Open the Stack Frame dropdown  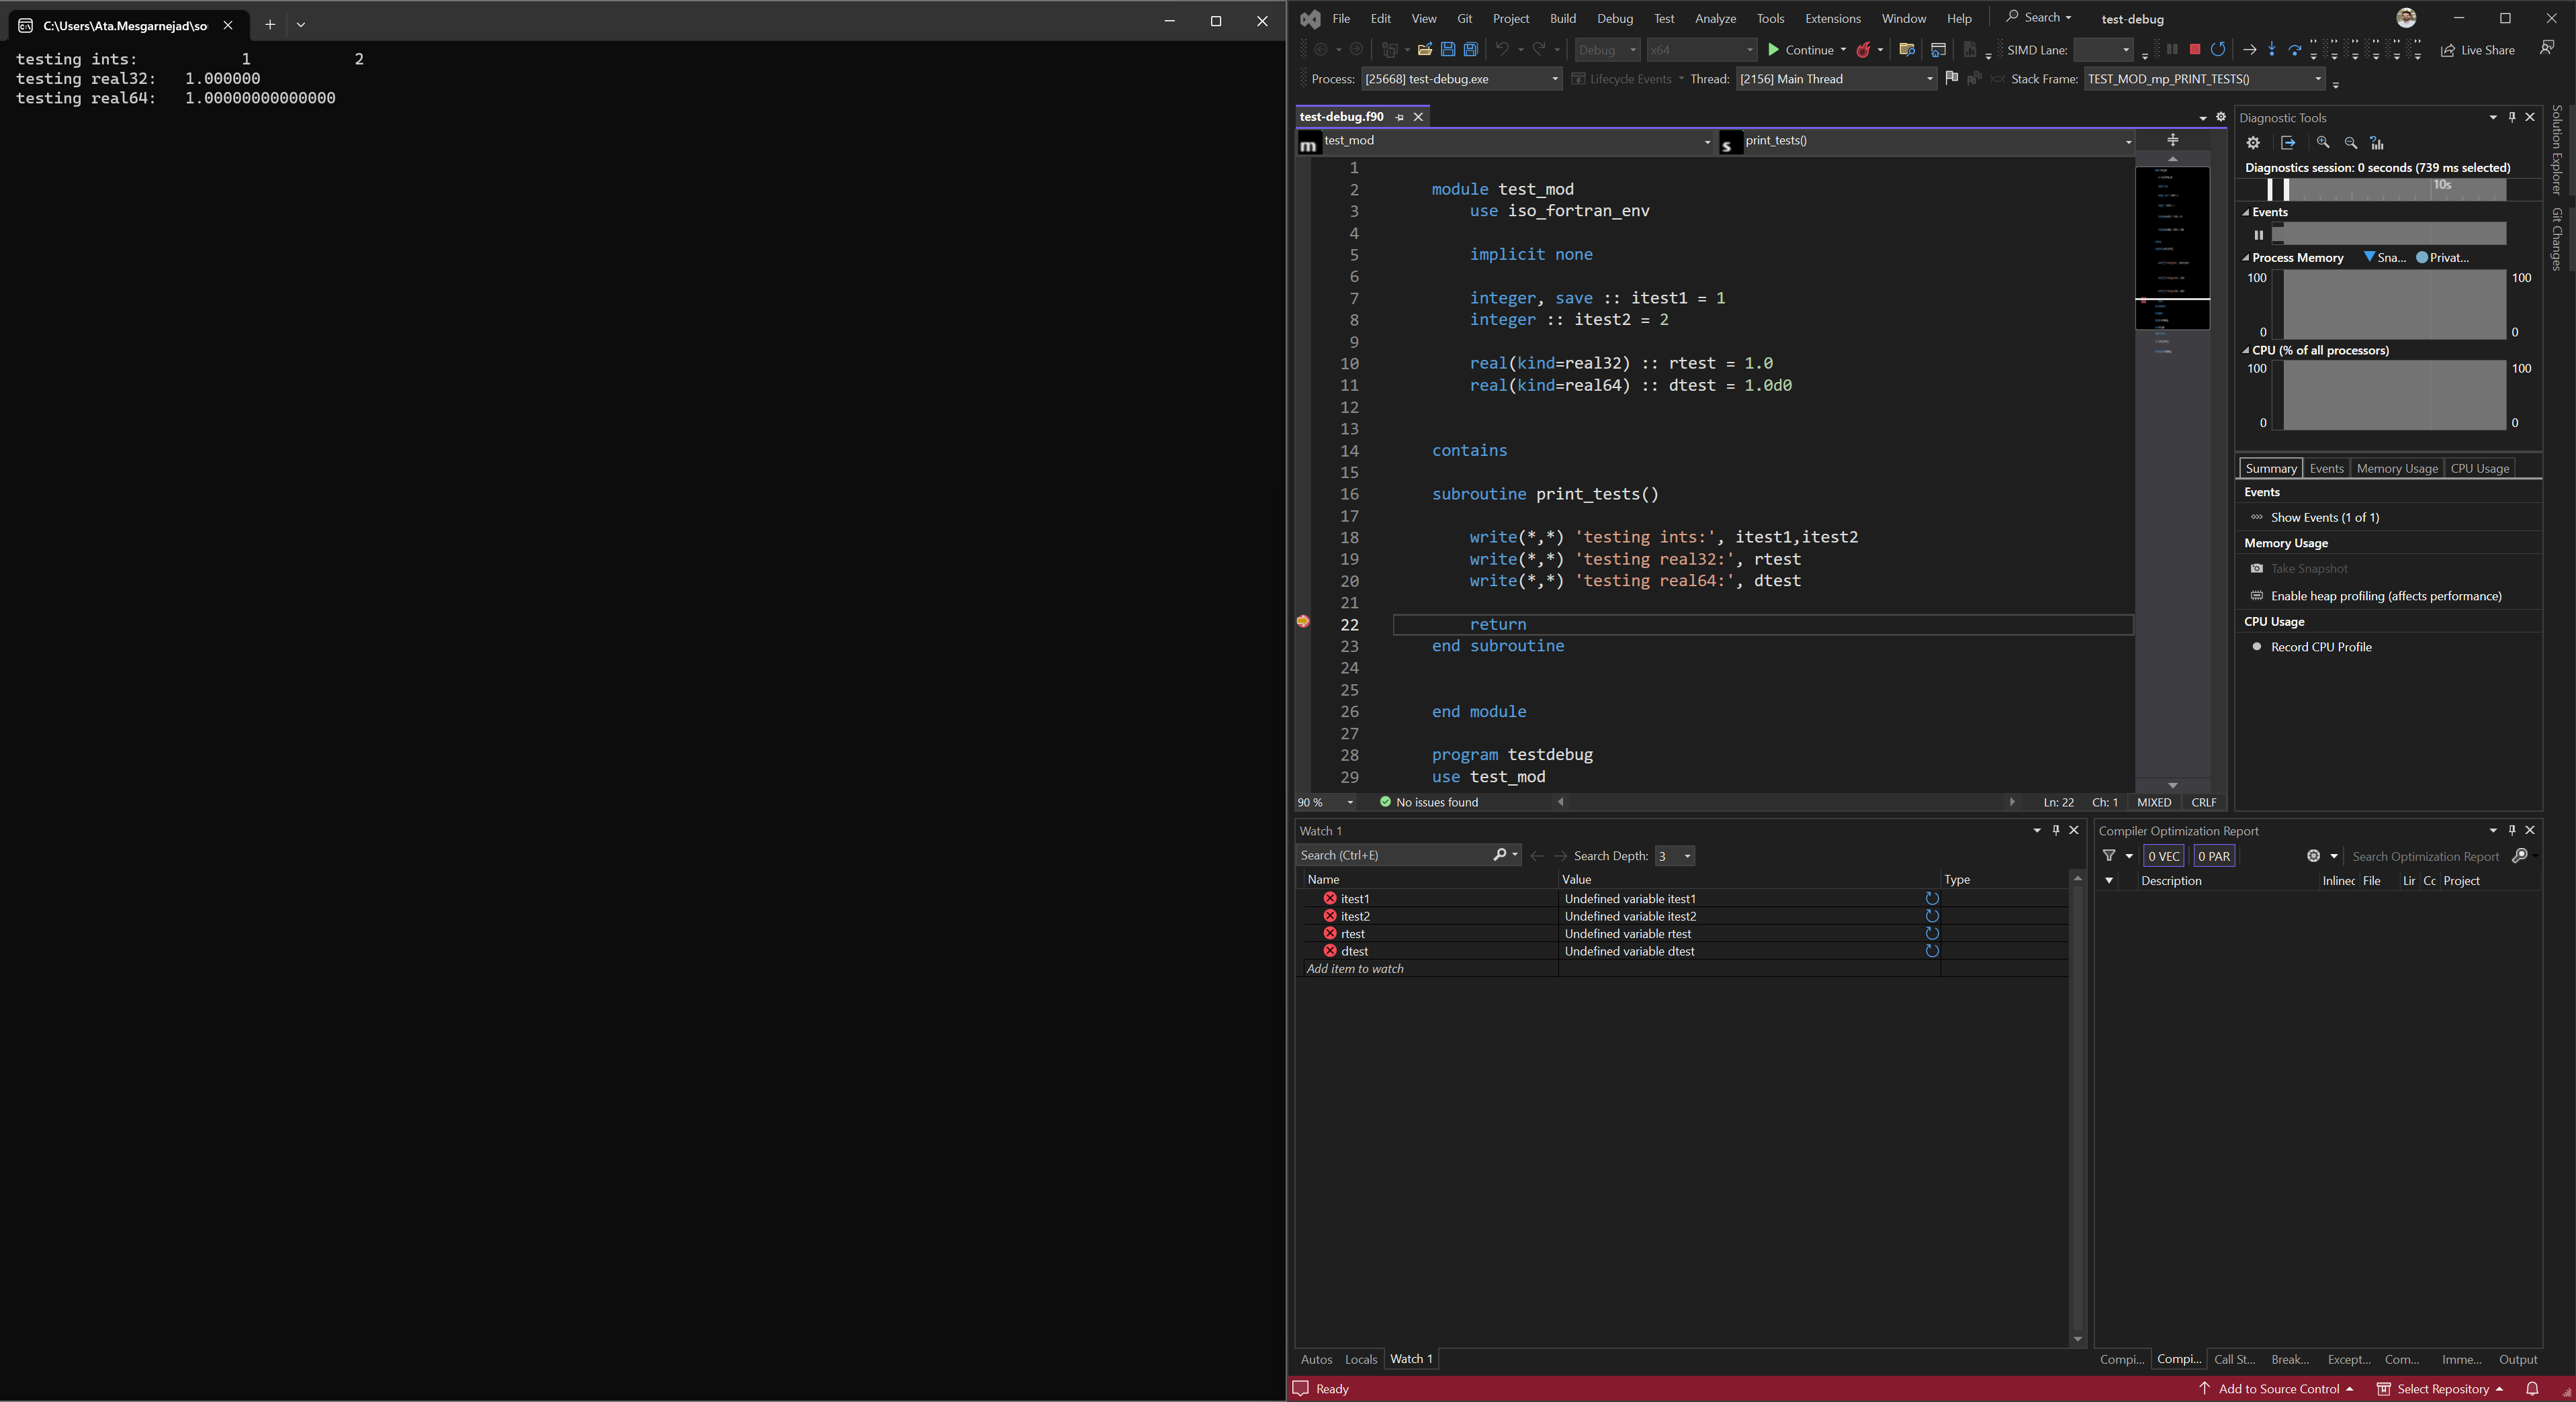click(x=2317, y=79)
